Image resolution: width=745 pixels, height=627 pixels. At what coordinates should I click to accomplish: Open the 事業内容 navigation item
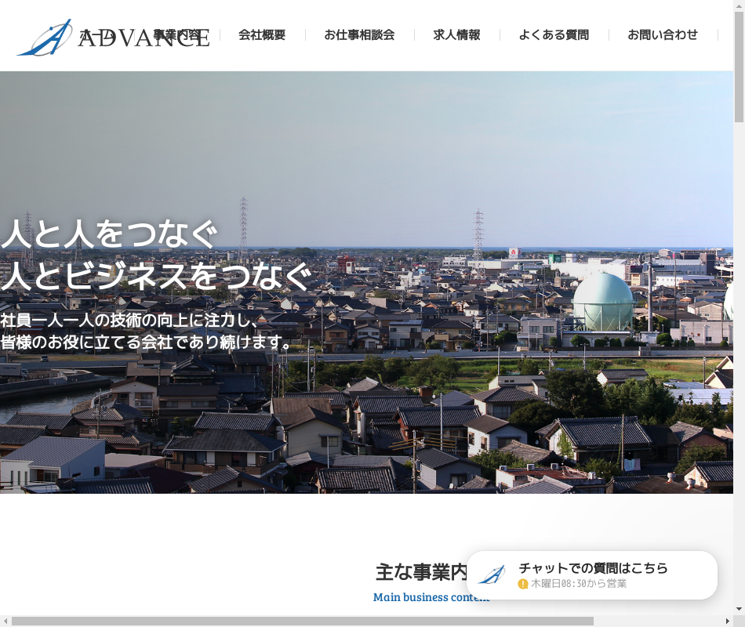pyautogui.click(x=177, y=34)
